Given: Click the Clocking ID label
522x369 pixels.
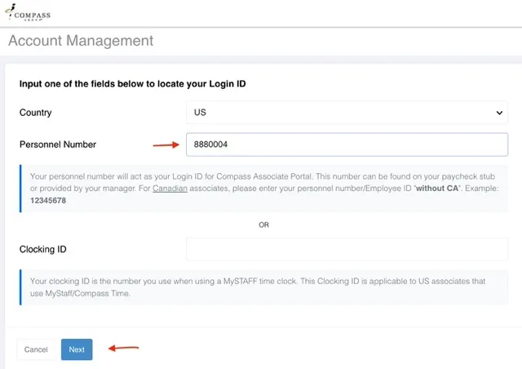Looking at the screenshot, I should click(x=43, y=249).
